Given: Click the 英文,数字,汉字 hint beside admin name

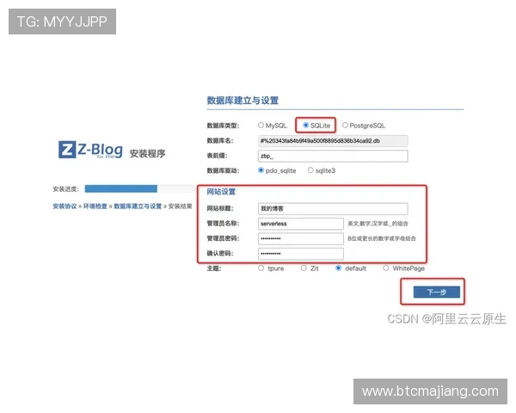Looking at the screenshot, I should [378, 224].
